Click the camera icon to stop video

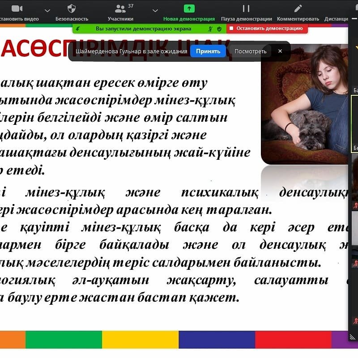(x=17, y=9)
